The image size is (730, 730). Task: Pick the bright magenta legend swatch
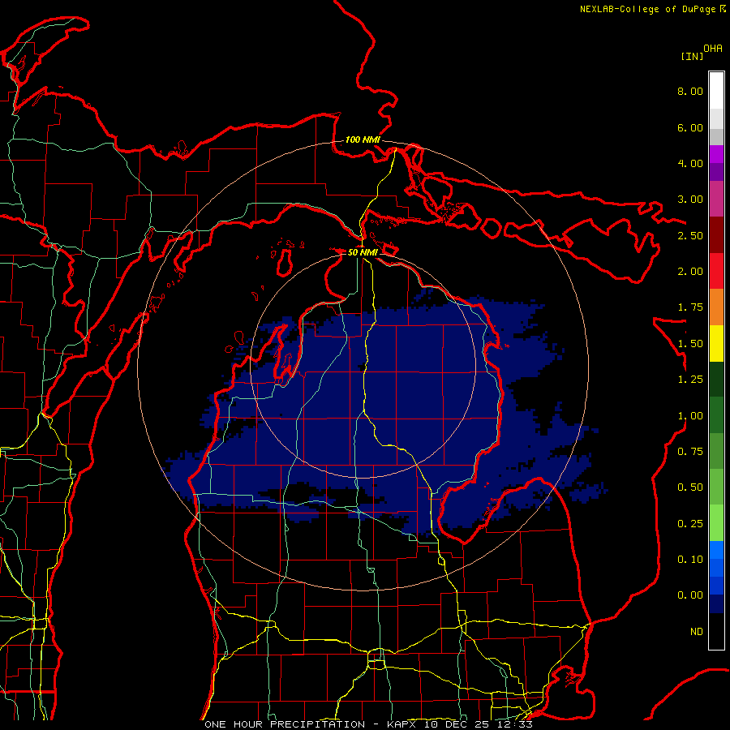coord(716,154)
